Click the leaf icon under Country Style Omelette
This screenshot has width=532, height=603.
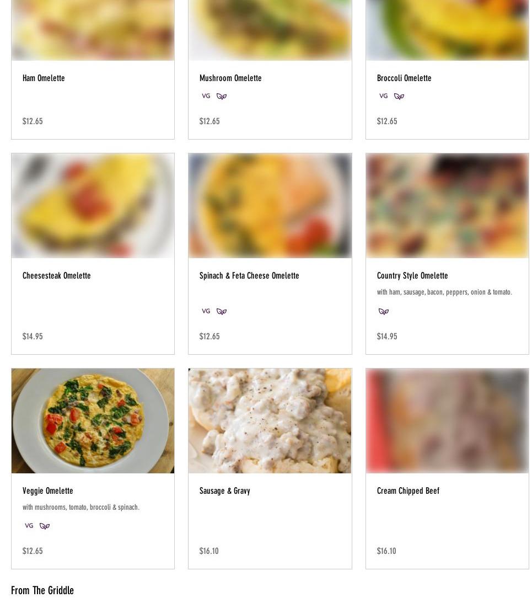pos(384,312)
